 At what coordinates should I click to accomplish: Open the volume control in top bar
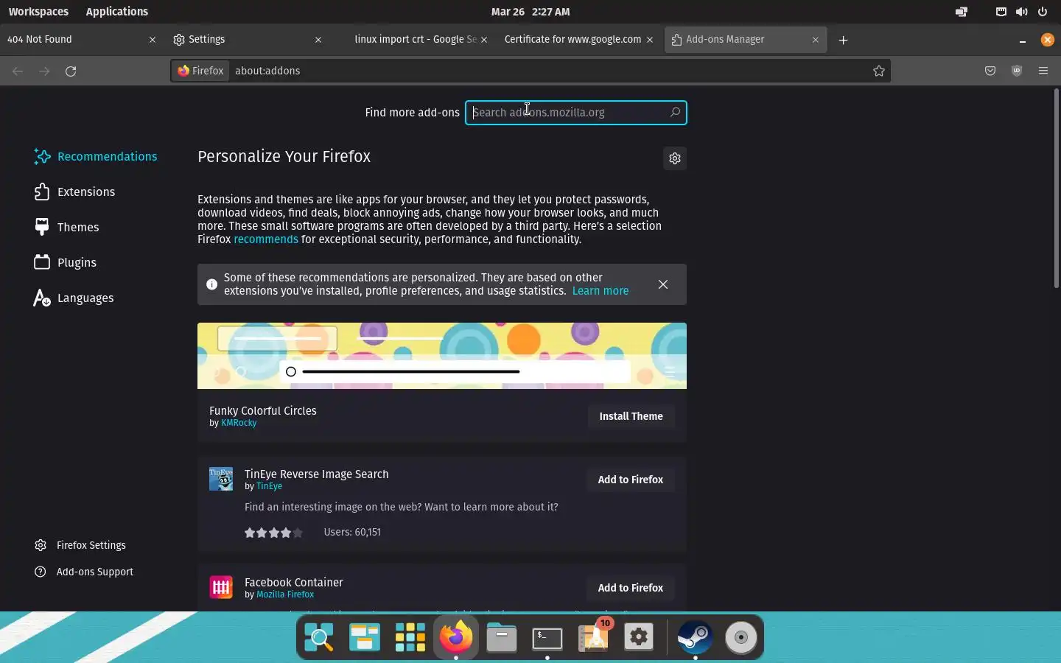1021,12
